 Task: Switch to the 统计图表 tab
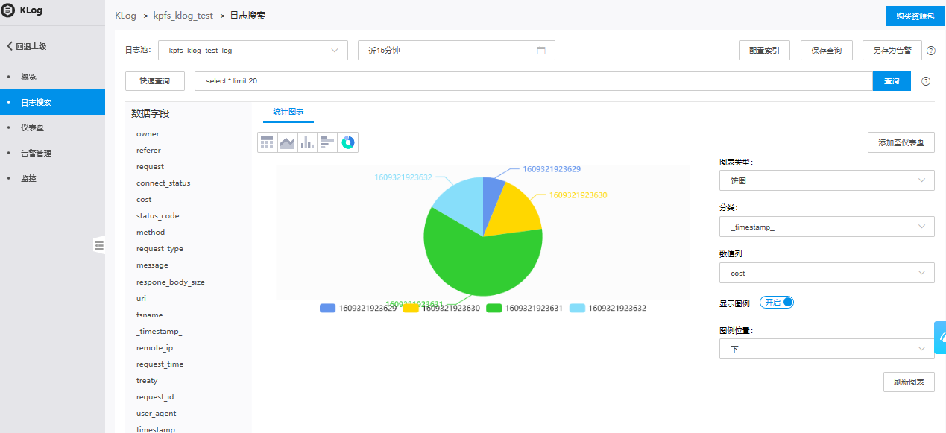[288, 111]
